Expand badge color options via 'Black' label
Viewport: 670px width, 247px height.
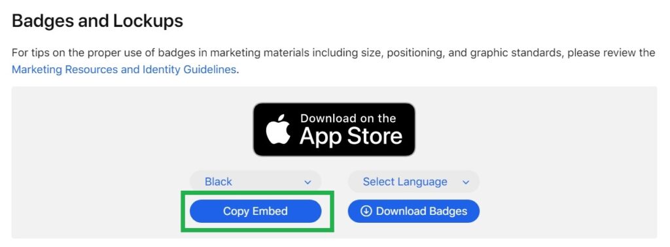click(219, 182)
